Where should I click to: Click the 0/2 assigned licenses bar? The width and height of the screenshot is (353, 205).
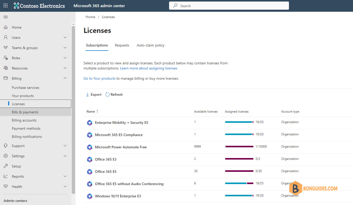[239, 159]
